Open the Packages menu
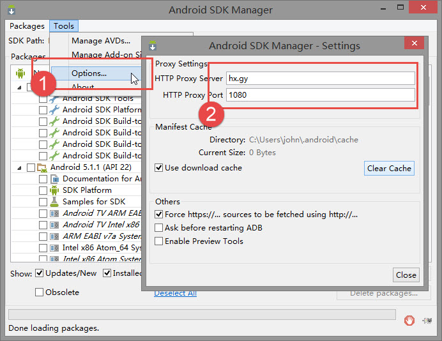The image size is (442, 341). [27, 26]
